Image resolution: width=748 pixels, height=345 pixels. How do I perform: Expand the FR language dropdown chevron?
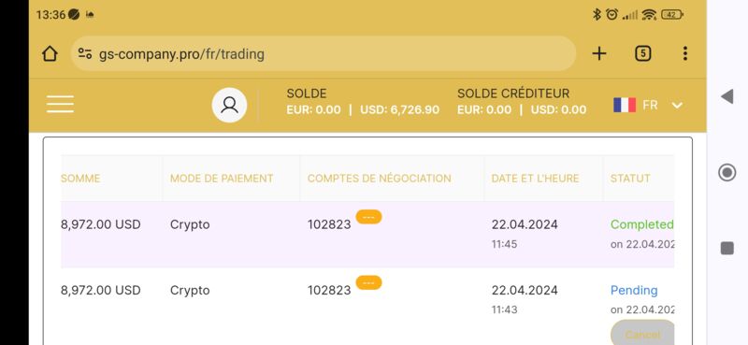pos(677,105)
